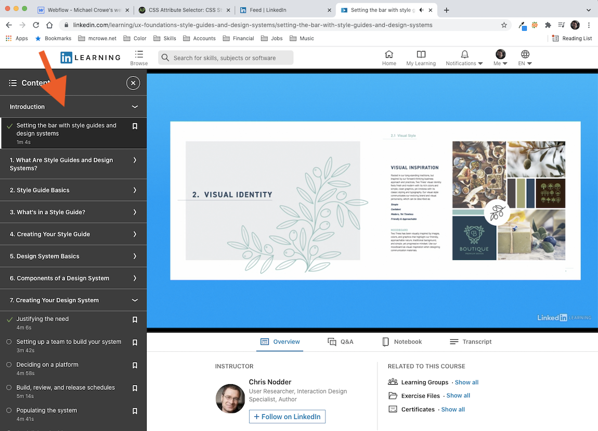This screenshot has height=431, width=598.
Task: Switch to Feed | LinkedIn browser tab
Action: (284, 10)
